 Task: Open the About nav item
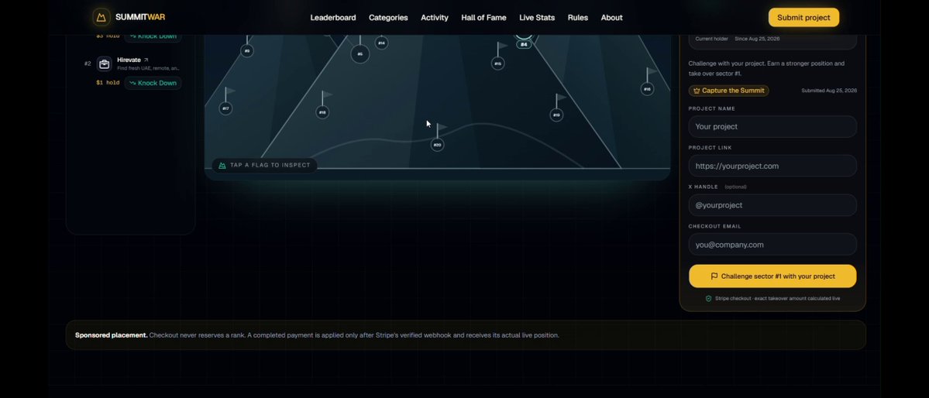[x=611, y=18]
